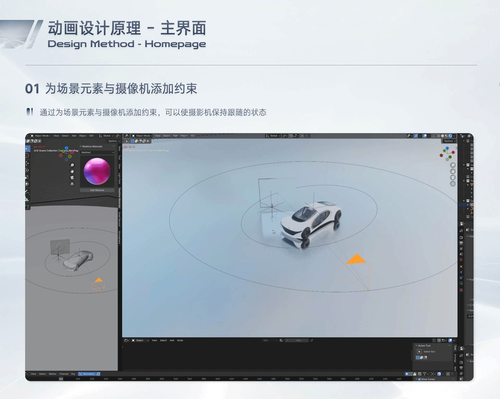Select the Select Box tool in left viewport toolbar

(x=27, y=148)
